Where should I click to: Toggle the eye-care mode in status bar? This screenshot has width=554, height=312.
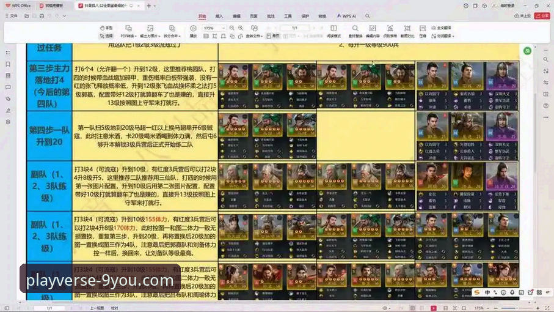(x=385, y=308)
